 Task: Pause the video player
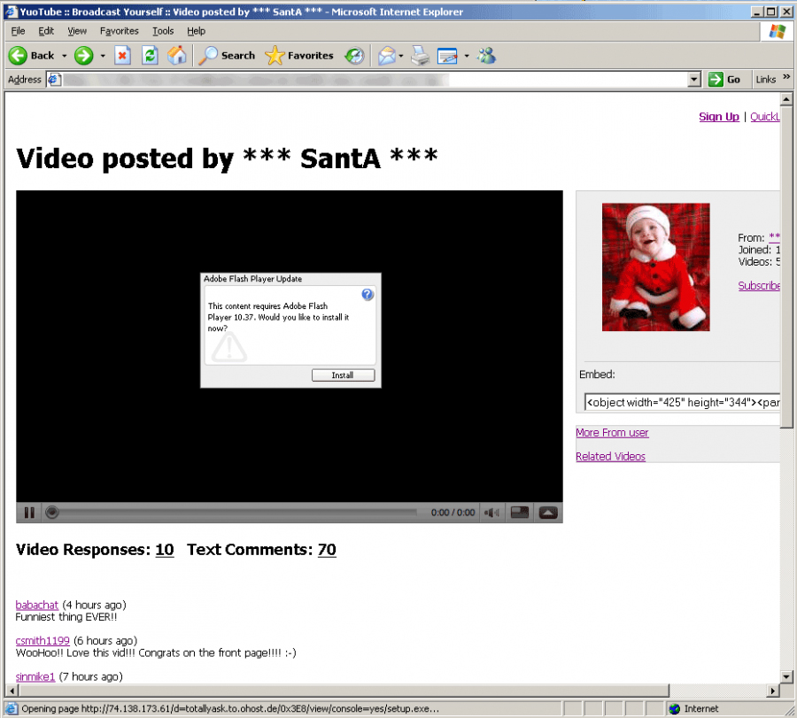pos(29,513)
